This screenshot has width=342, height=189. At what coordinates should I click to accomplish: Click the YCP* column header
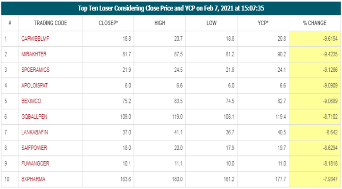pyautogui.click(x=263, y=24)
